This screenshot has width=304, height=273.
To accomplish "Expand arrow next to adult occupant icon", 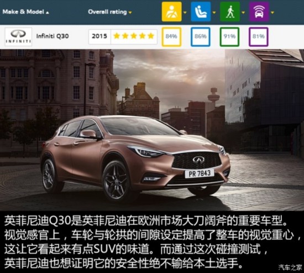I will (185, 13).
